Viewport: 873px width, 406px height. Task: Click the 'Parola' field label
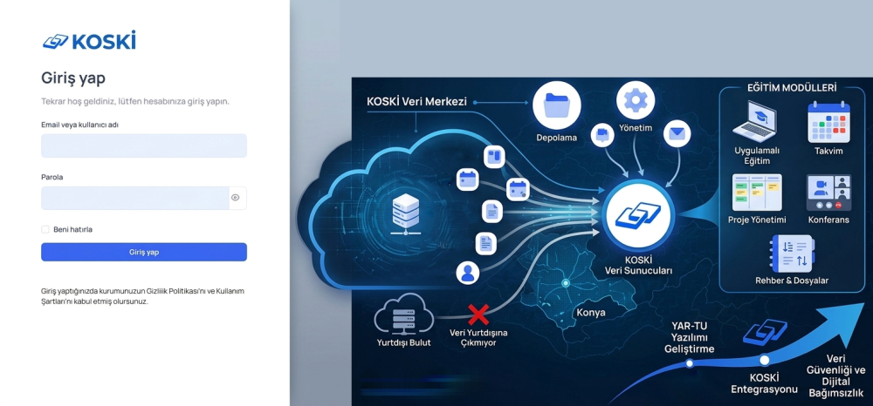coord(52,177)
